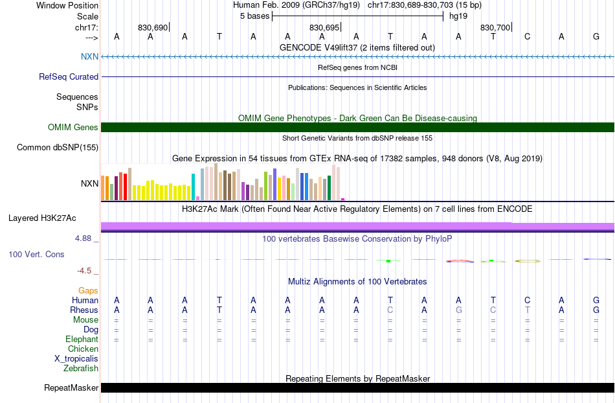Click the Short Genetic Variants dbSNP title
The width and height of the screenshot is (615, 403).
357,138
